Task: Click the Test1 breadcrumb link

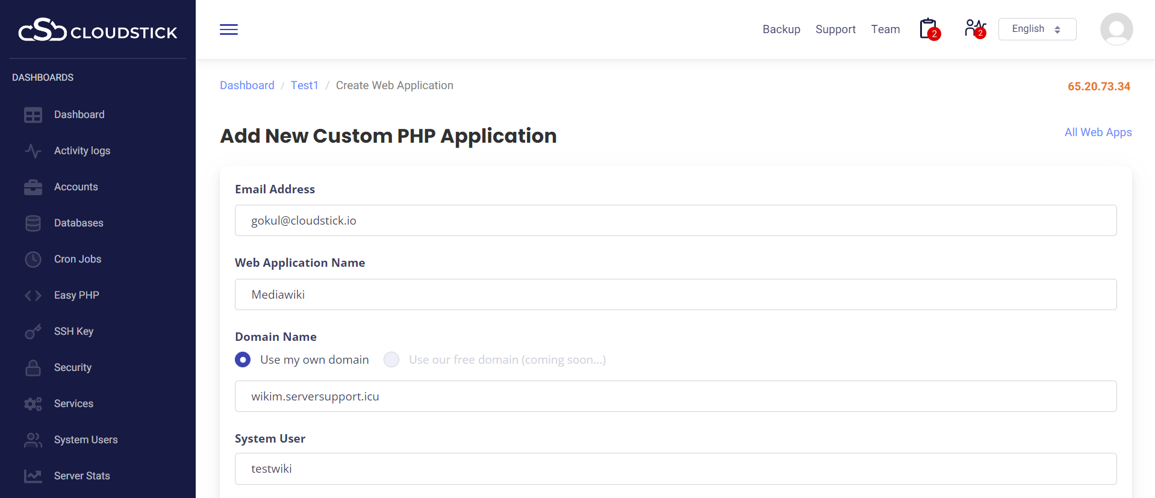Action: [304, 86]
